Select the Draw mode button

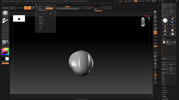coord(29,8)
